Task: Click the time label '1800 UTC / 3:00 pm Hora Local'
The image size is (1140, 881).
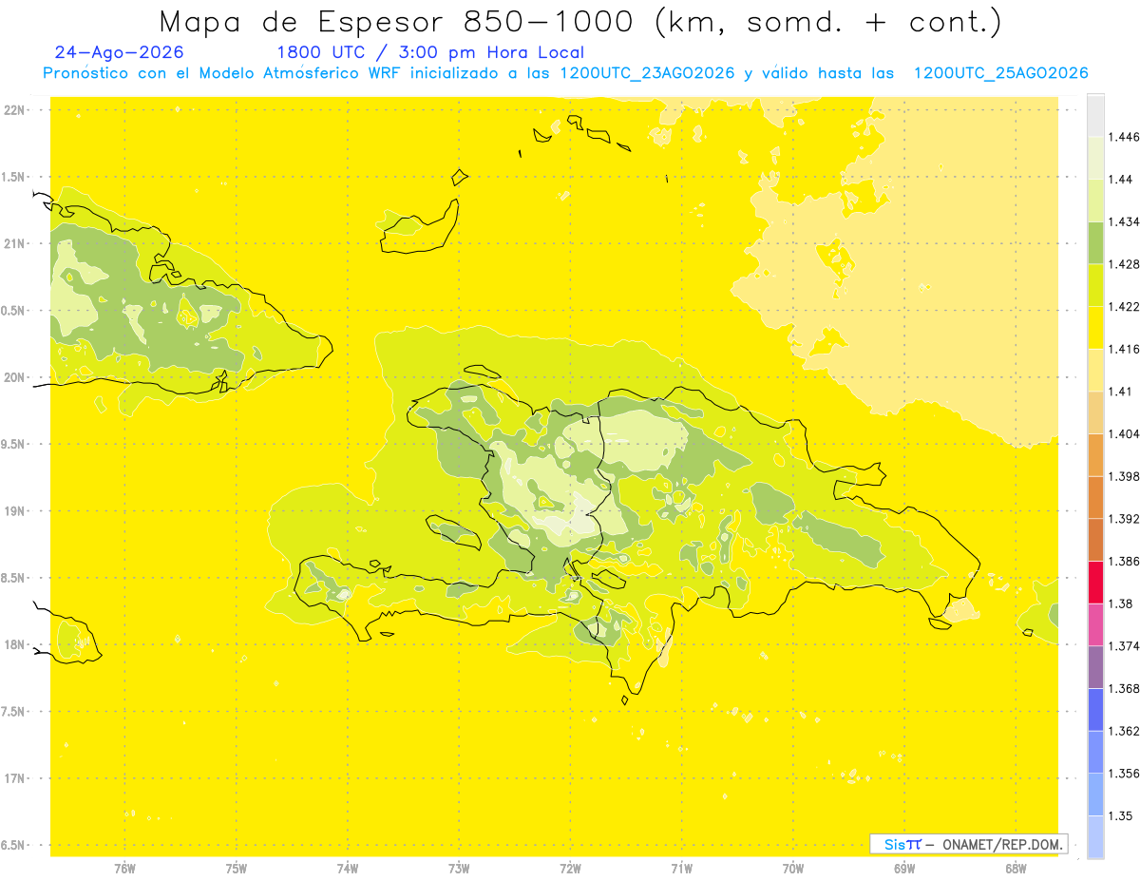Action: point(430,53)
